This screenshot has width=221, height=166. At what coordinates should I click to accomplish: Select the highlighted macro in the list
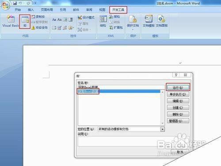(119, 91)
